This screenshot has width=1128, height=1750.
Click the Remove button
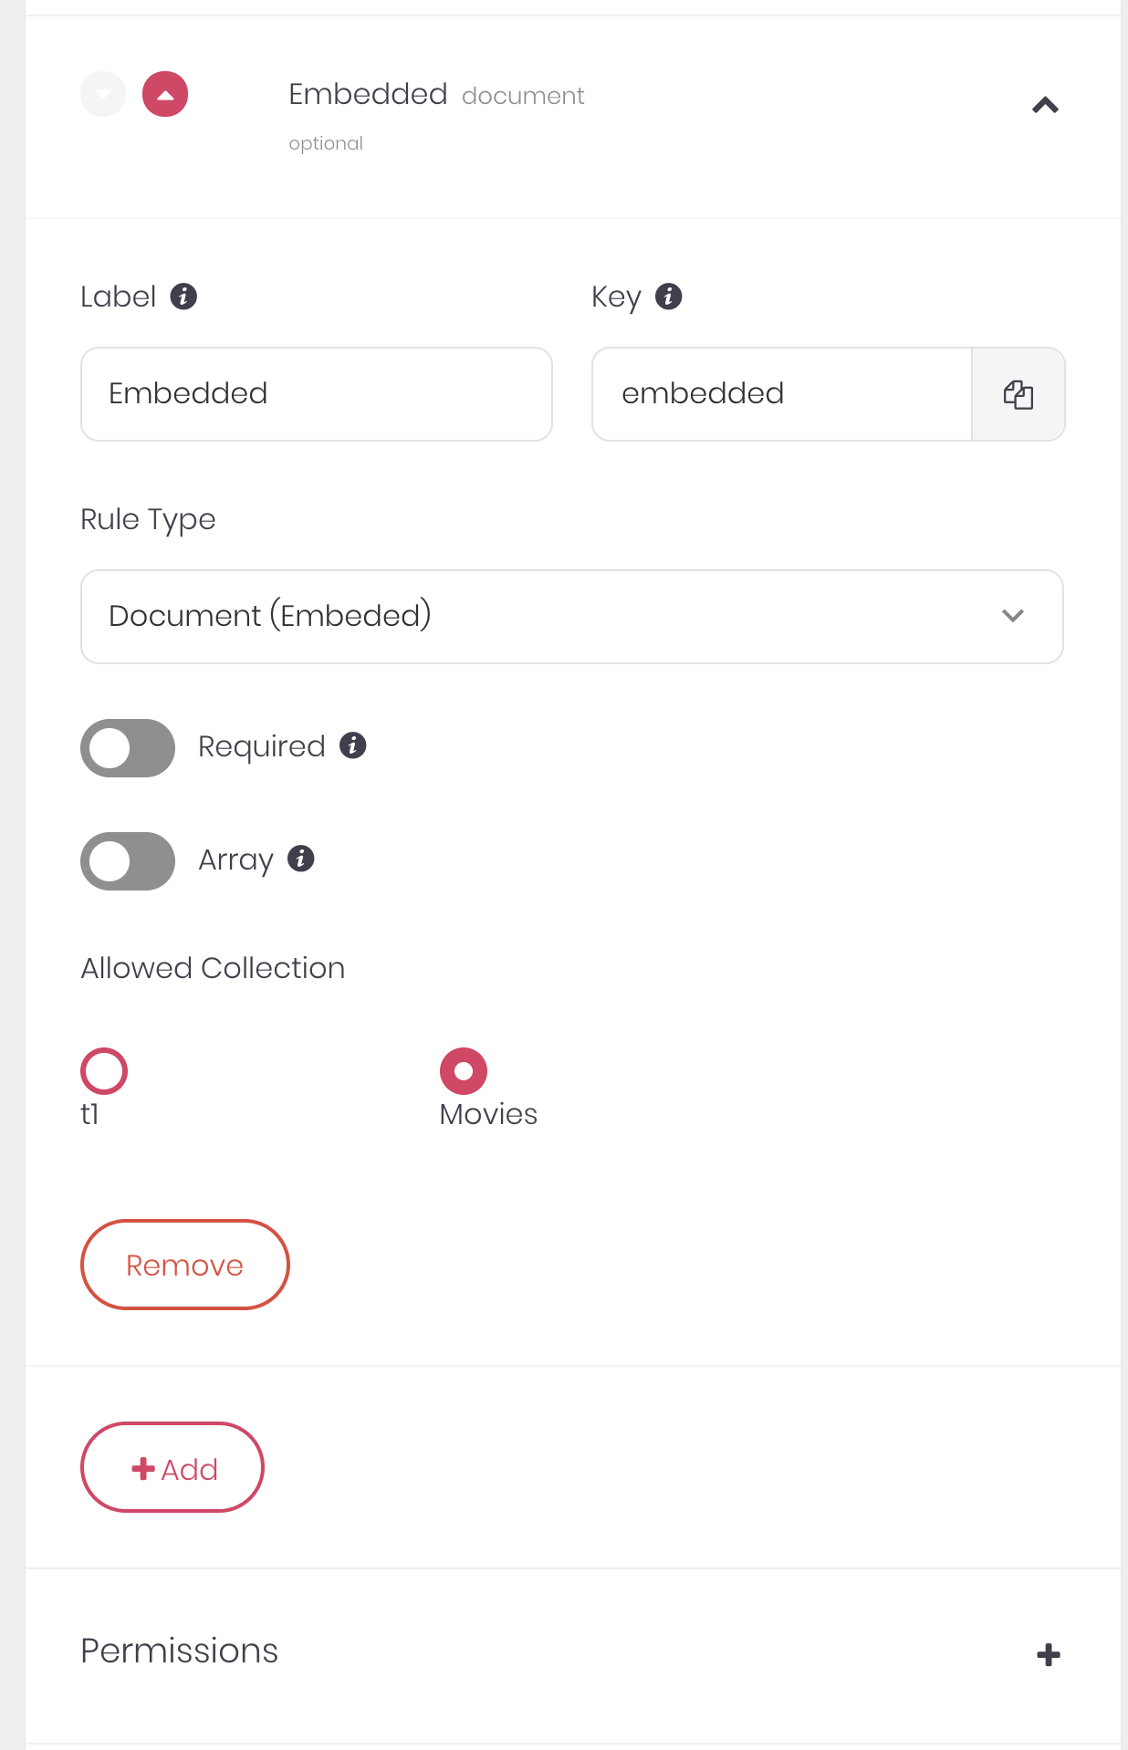pyautogui.click(x=184, y=1265)
